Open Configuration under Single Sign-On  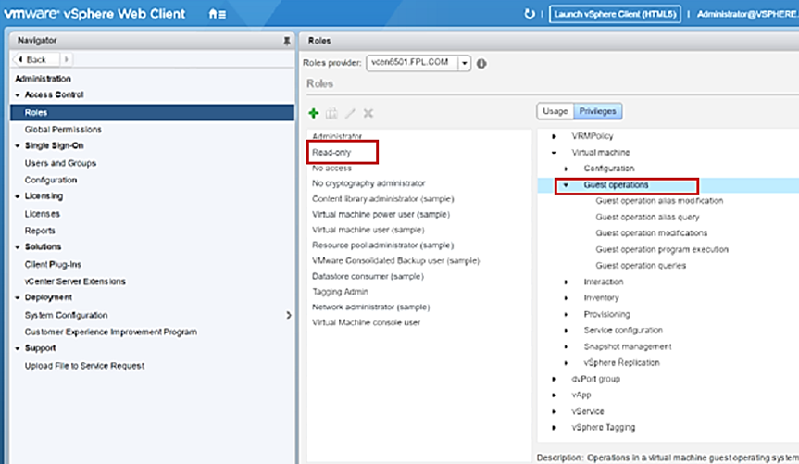(x=51, y=180)
